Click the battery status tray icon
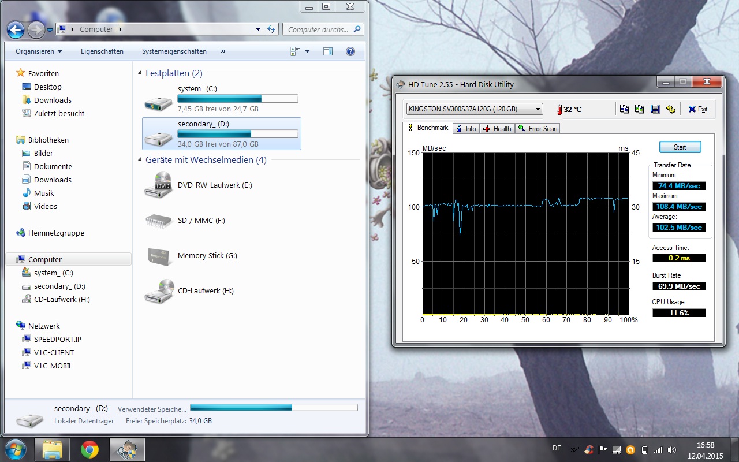Screen dimensions: 739x462 pos(644,449)
